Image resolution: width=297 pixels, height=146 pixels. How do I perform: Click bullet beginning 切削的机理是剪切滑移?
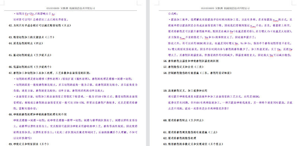pyautogui.click(x=73, y=79)
